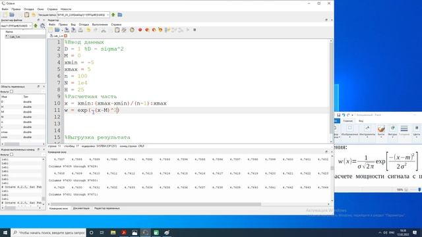Screen dimensions: 422x237
Task: Open Цвета colors dropdown in Paint
Action: (x=416, y=131)
